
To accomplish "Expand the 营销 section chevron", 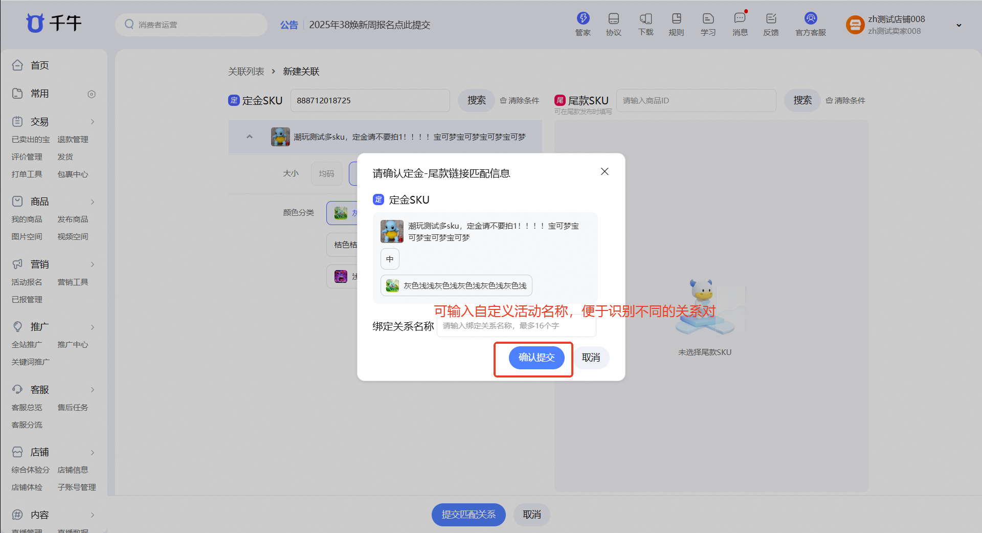I will [93, 264].
